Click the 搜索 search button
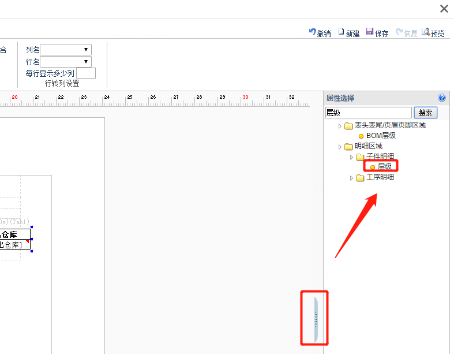The width and height of the screenshot is (454, 354). 425,113
